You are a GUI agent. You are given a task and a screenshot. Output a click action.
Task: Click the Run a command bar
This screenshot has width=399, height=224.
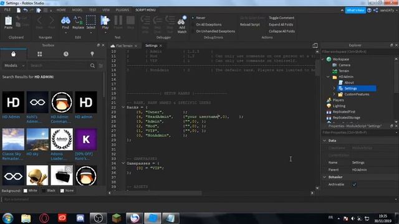198,199
